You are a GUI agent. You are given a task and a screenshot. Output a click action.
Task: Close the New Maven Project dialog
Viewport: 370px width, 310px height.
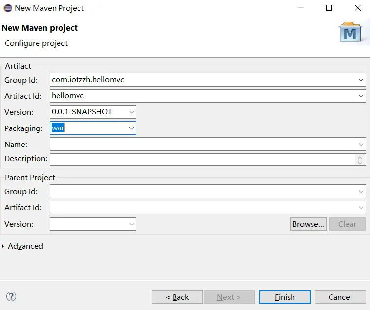pos(358,8)
